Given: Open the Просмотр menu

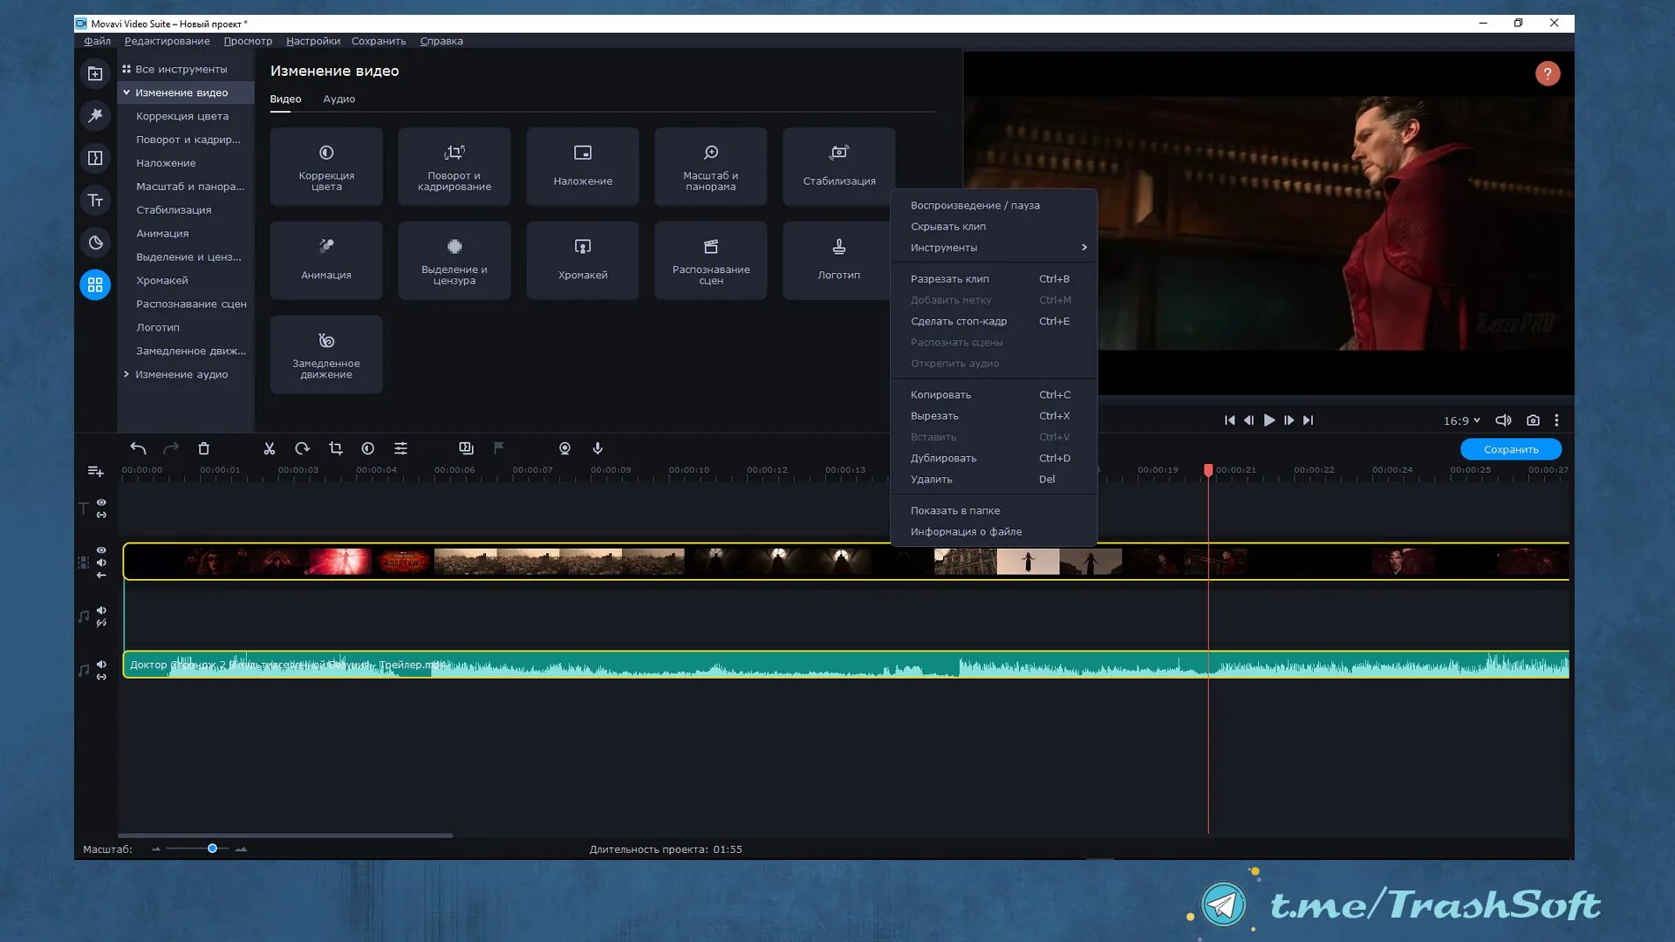Looking at the screenshot, I should click(248, 41).
